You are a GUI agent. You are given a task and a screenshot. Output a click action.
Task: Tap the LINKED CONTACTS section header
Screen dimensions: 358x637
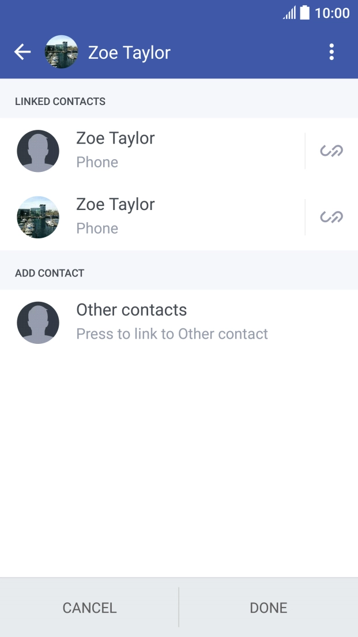point(61,102)
